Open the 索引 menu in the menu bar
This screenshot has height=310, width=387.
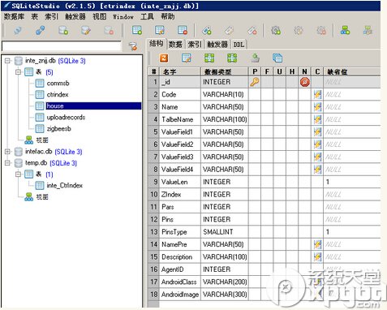(51, 16)
